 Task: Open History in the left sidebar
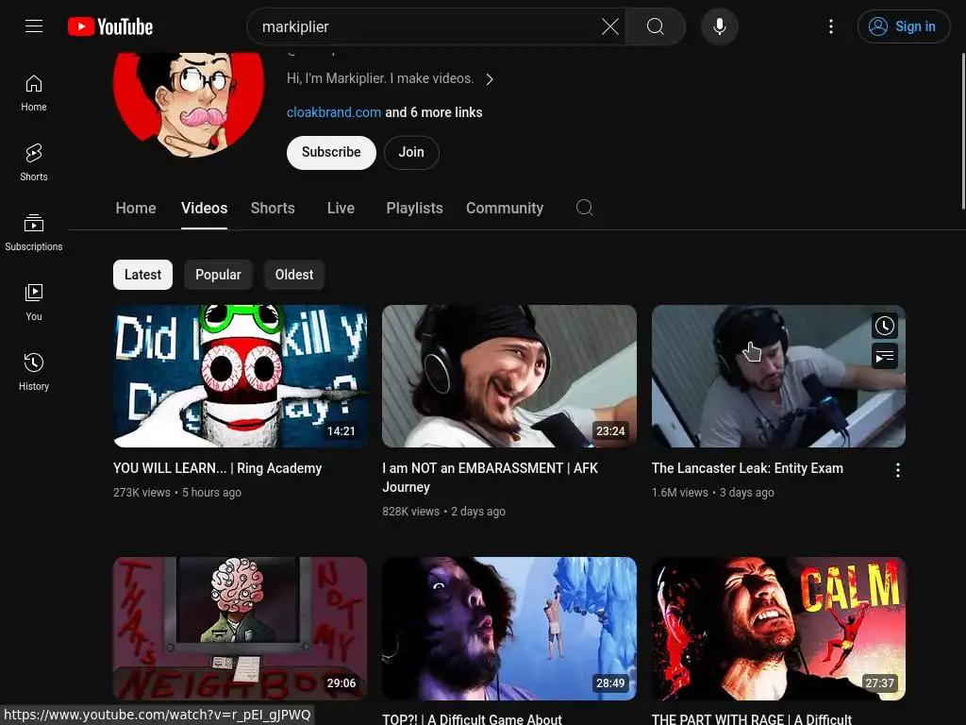pyautogui.click(x=34, y=372)
